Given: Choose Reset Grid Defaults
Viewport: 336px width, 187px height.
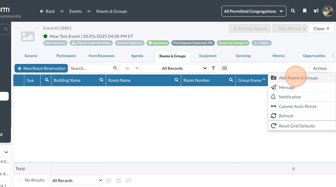Looking at the screenshot, I should [x=302, y=126].
